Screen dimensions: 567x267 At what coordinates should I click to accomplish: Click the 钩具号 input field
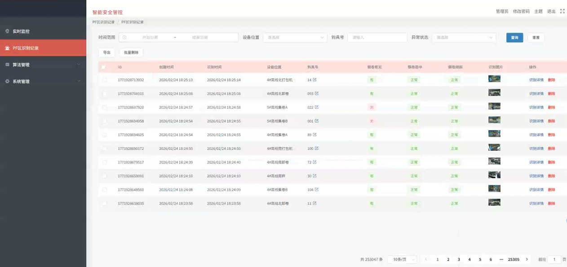[377, 38]
